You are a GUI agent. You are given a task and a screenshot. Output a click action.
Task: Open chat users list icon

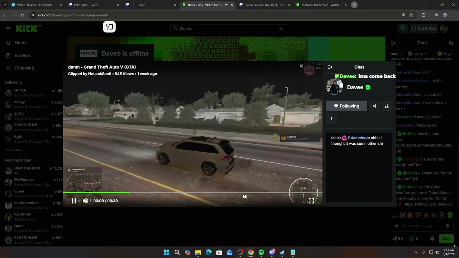click(451, 43)
